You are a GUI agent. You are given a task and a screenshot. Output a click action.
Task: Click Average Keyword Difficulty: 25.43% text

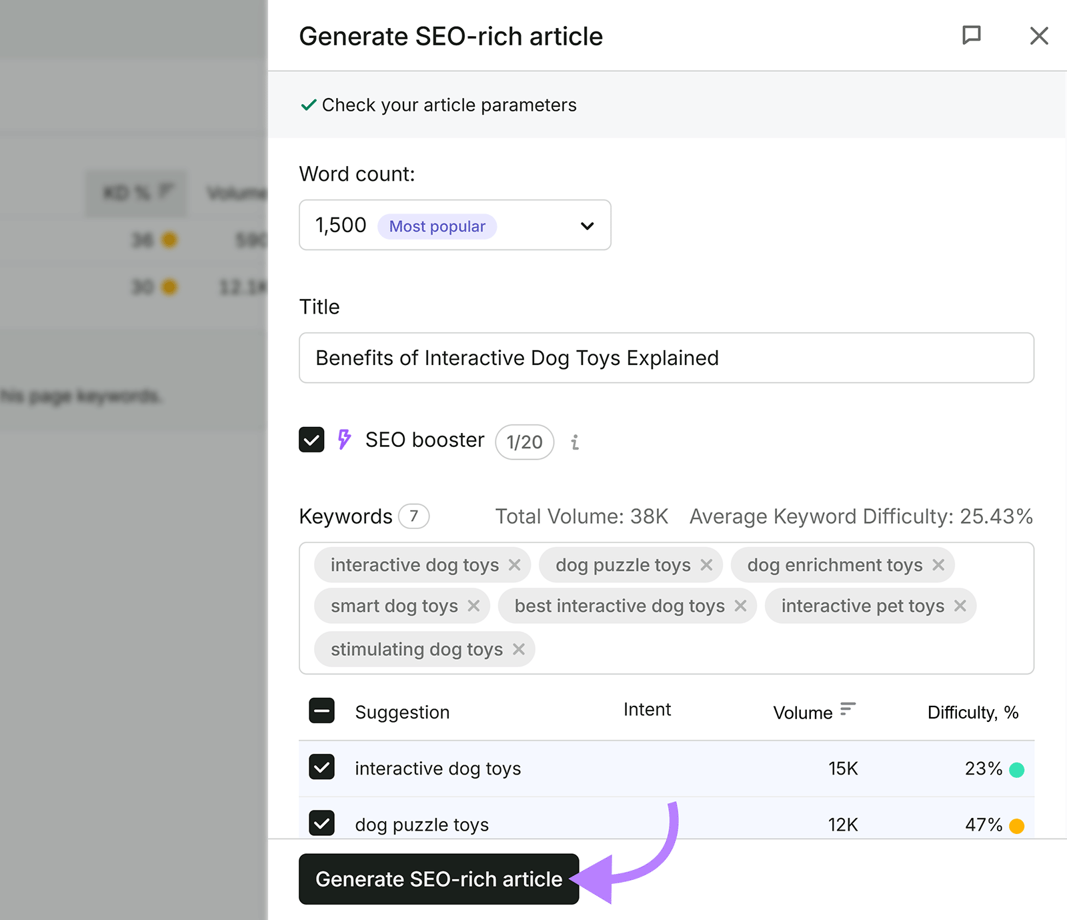(x=861, y=516)
